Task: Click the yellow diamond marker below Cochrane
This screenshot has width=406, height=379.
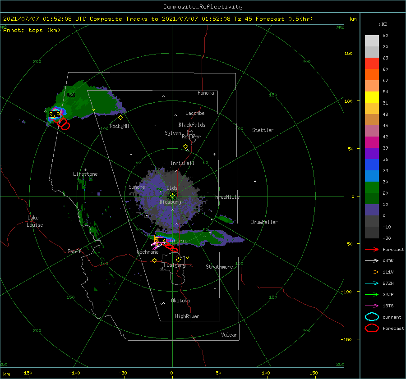Action: coord(155,260)
